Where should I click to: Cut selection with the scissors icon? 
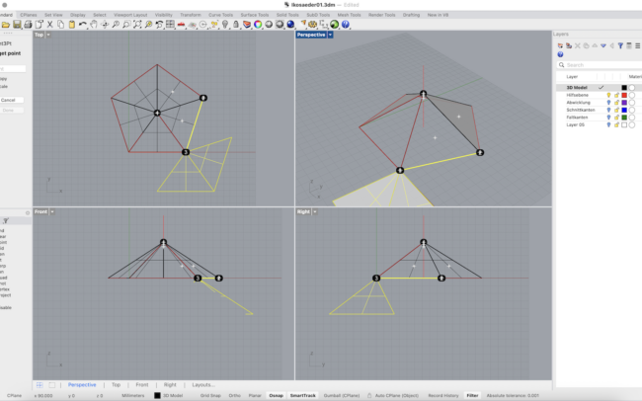point(50,25)
